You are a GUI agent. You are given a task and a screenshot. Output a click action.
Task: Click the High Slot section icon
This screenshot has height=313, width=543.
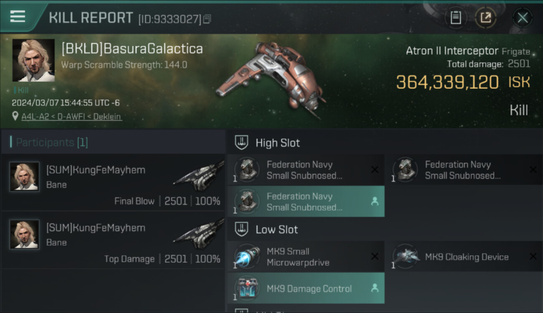(x=241, y=143)
